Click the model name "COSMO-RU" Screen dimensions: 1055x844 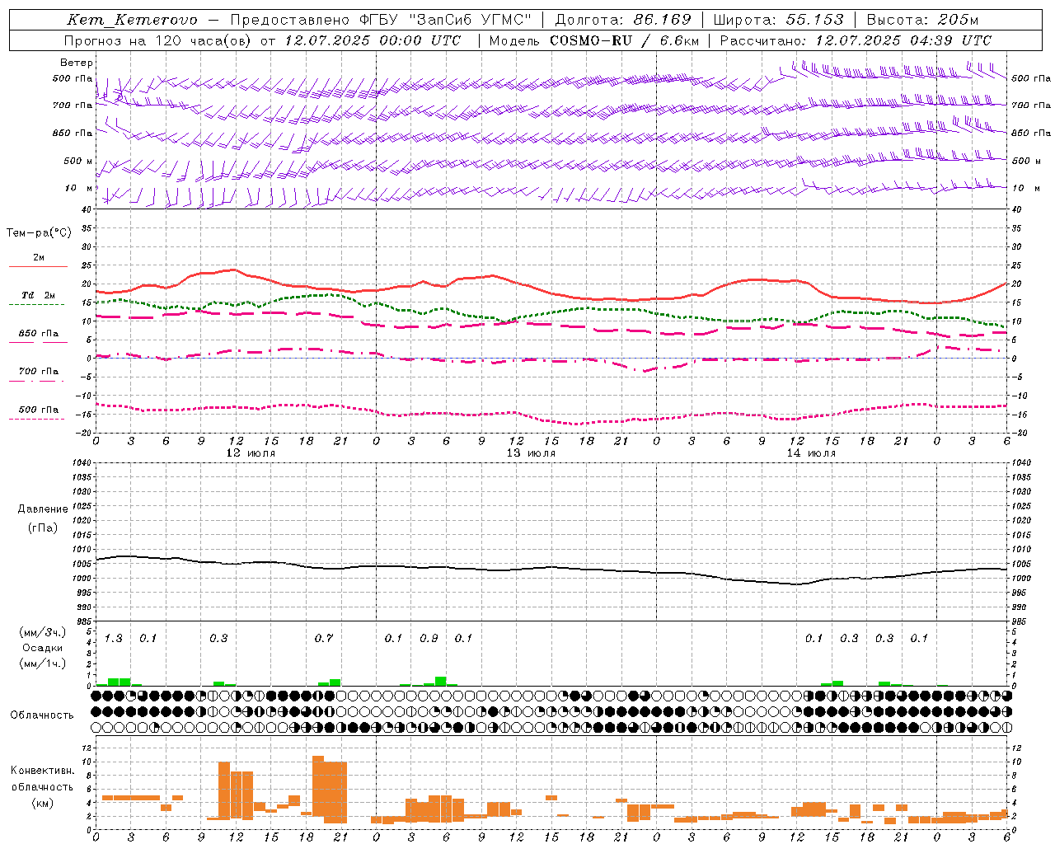(x=591, y=40)
